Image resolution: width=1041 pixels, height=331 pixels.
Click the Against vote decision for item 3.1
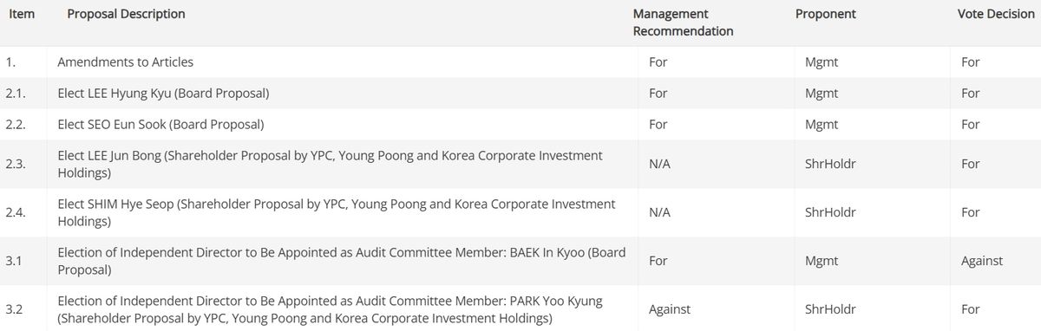982,261
